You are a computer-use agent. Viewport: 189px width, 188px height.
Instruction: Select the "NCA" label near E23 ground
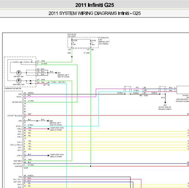click(163, 98)
